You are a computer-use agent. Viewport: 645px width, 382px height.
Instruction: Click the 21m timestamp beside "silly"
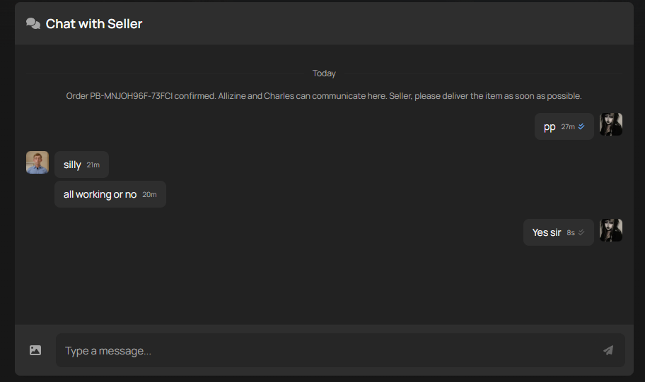coord(93,165)
